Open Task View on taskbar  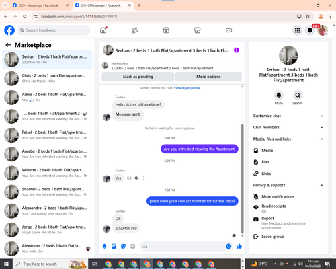click(94, 264)
